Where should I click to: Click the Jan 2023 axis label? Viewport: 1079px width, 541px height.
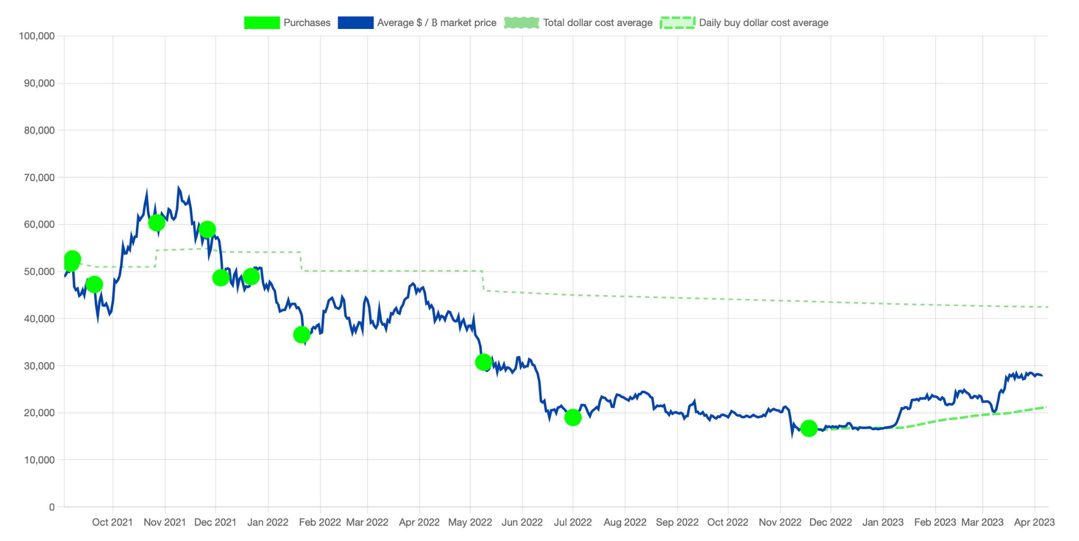(x=883, y=522)
